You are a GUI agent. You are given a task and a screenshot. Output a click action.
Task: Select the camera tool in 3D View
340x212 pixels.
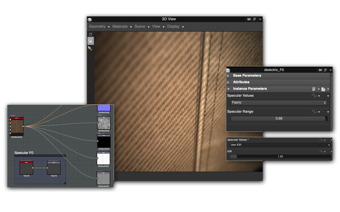tap(91, 41)
